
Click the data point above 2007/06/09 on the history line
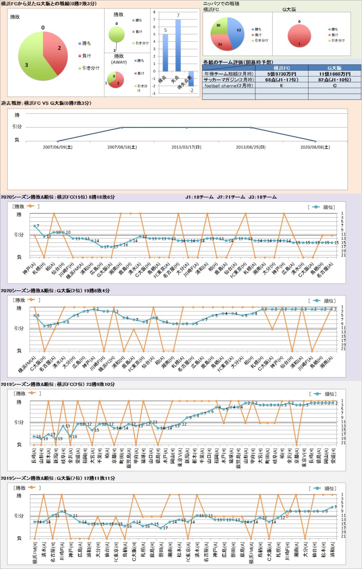click(58, 141)
